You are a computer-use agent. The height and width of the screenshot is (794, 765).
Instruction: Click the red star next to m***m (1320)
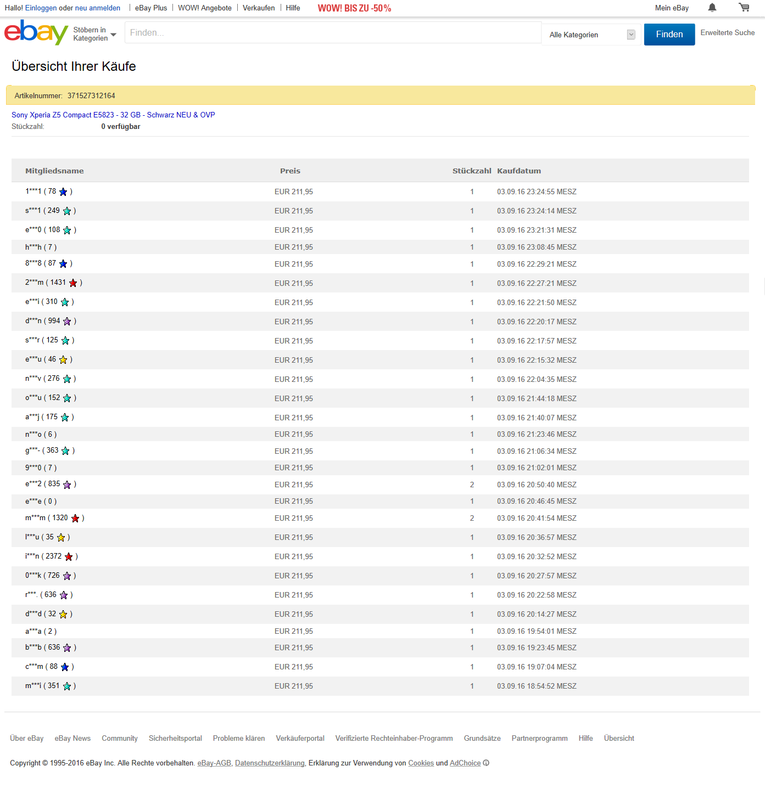tap(75, 519)
